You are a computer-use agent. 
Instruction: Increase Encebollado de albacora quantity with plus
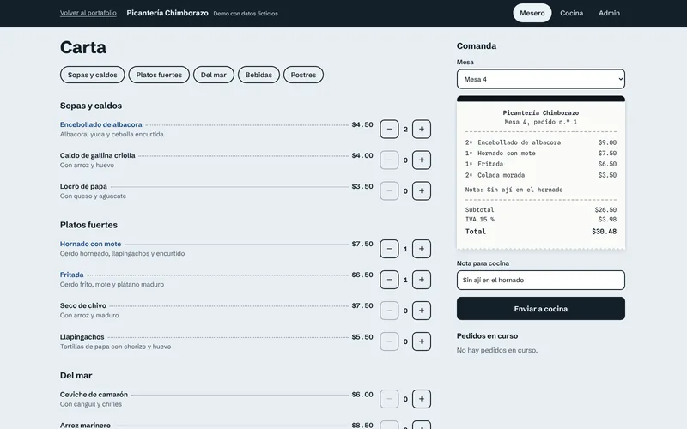pyautogui.click(x=421, y=130)
